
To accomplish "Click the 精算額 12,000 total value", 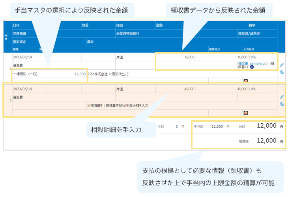I will [266, 140].
